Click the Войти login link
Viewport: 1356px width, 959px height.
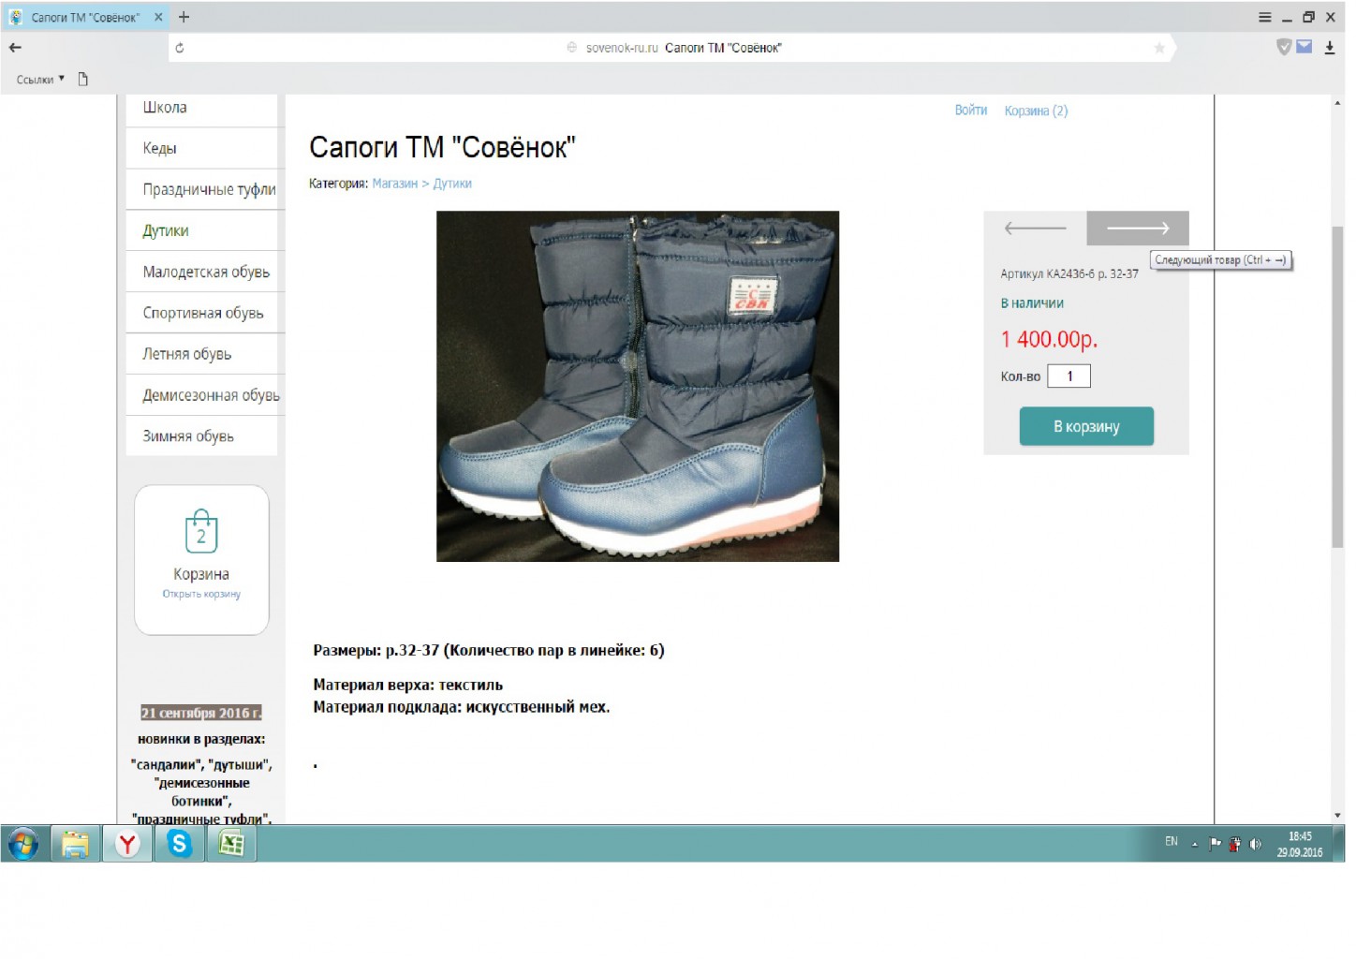pyautogui.click(x=971, y=111)
